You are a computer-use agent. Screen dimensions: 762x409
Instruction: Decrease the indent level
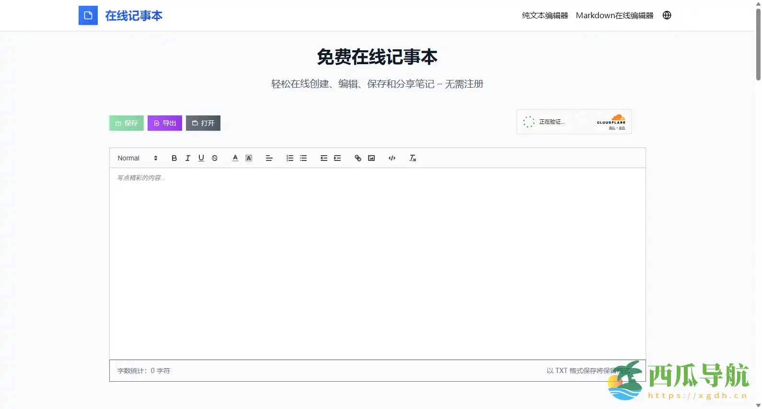323,158
